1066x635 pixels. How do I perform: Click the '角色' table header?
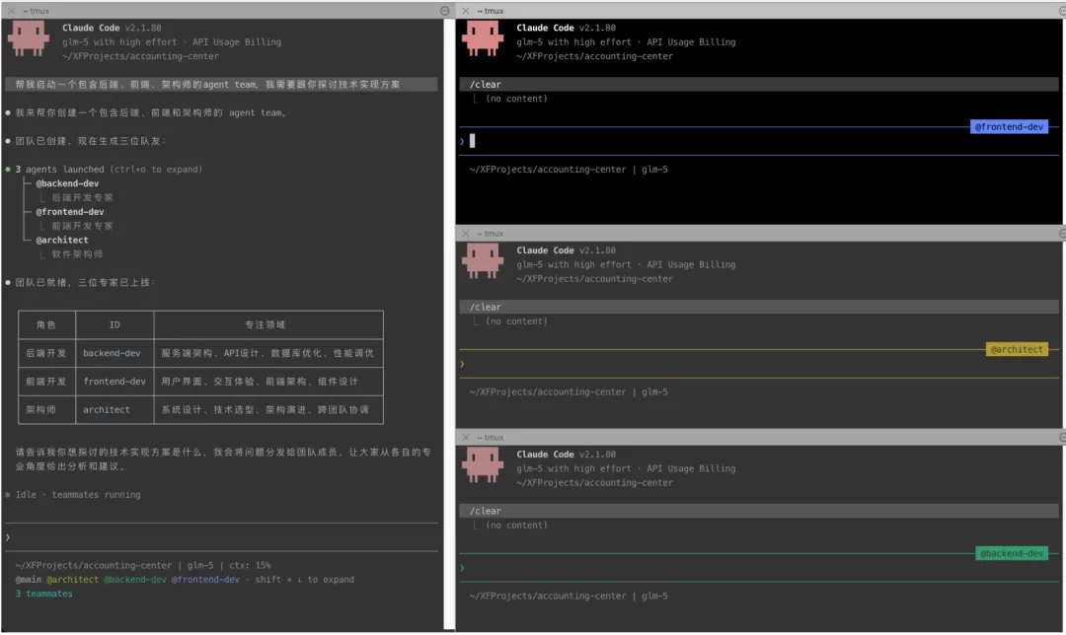coord(46,324)
